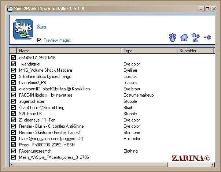Viewport: 221px width, 172px height.
Task: Click the Skin tone type cell
Action: click(x=132, y=132)
